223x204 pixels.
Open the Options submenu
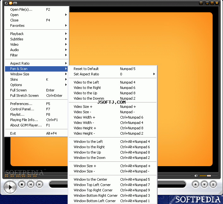pyautogui.click(x=37, y=85)
